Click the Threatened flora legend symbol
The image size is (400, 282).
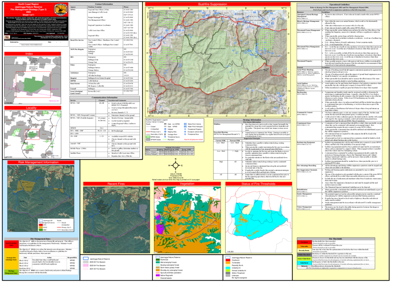click(185, 134)
